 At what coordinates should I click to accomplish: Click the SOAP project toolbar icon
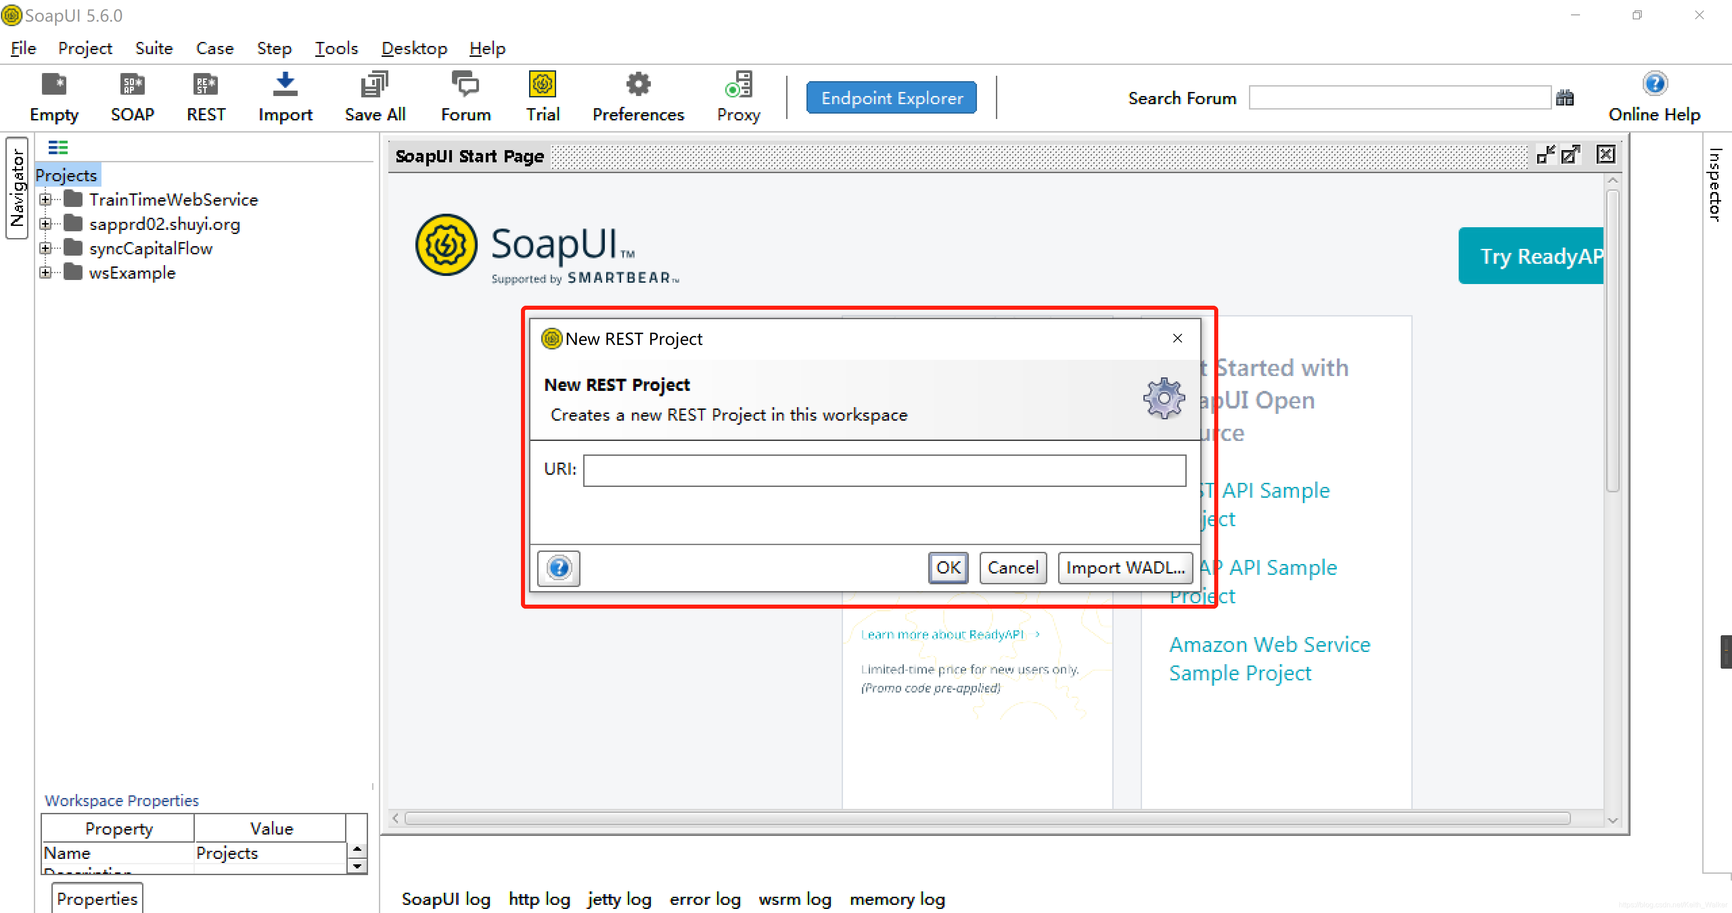click(133, 85)
